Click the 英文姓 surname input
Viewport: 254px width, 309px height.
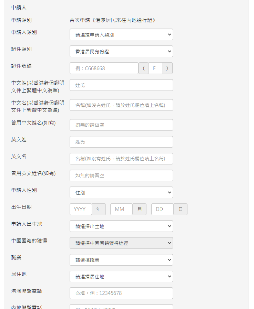pos(121,142)
